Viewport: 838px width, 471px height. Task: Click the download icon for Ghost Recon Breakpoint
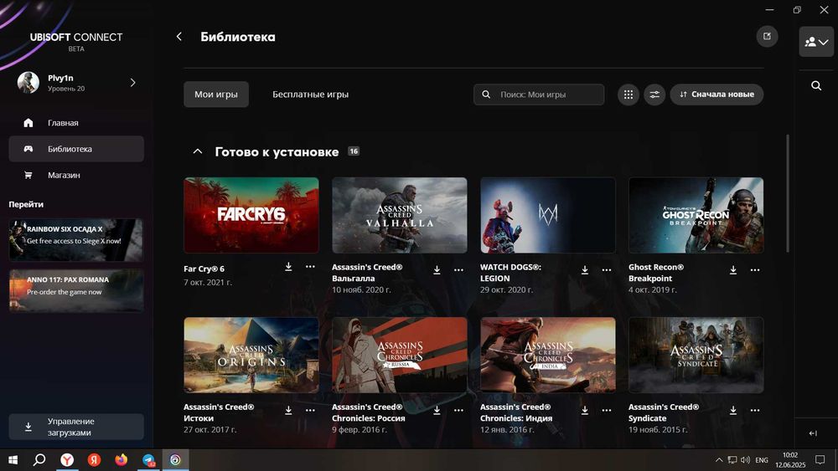(x=733, y=270)
